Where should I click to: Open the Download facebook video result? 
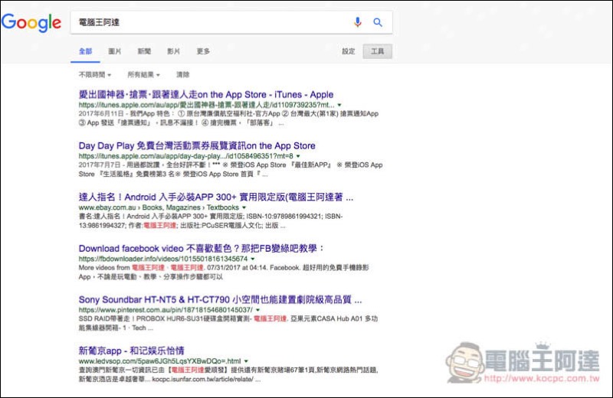click(x=202, y=248)
